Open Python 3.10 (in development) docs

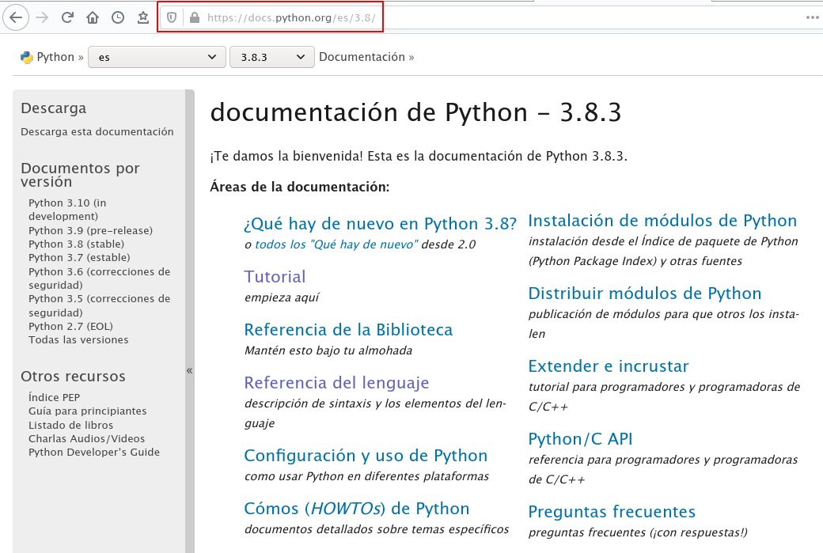[x=67, y=210]
